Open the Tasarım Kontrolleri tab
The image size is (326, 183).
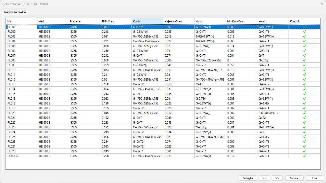pos(15,12)
